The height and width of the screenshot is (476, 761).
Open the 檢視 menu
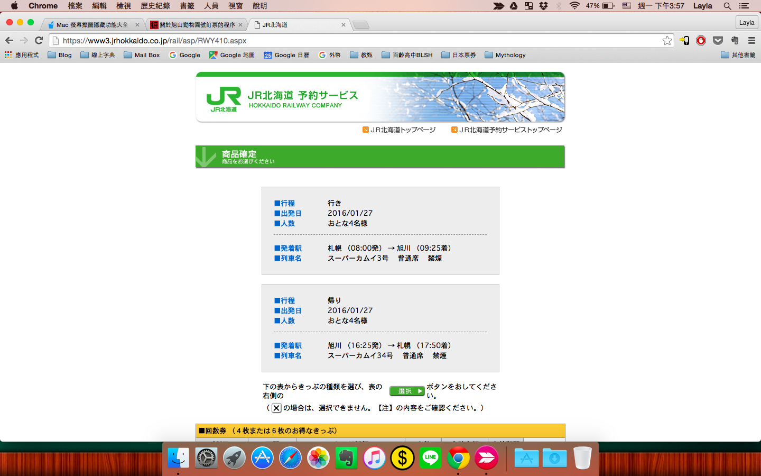[124, 6]
